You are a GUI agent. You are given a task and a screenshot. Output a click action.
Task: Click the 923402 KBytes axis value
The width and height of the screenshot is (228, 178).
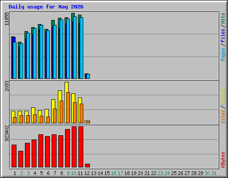click(x=7, y=133)
